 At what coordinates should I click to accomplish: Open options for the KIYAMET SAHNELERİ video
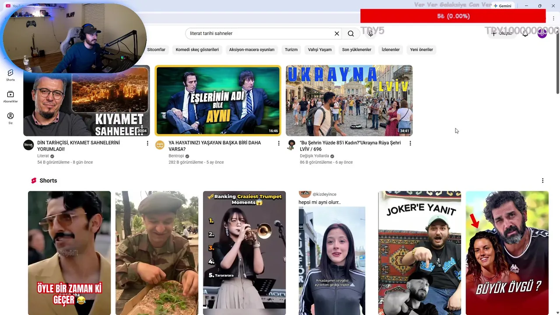coord(147,143)
